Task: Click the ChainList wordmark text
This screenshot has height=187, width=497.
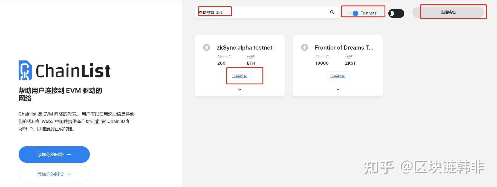Action: coord(73,71)
